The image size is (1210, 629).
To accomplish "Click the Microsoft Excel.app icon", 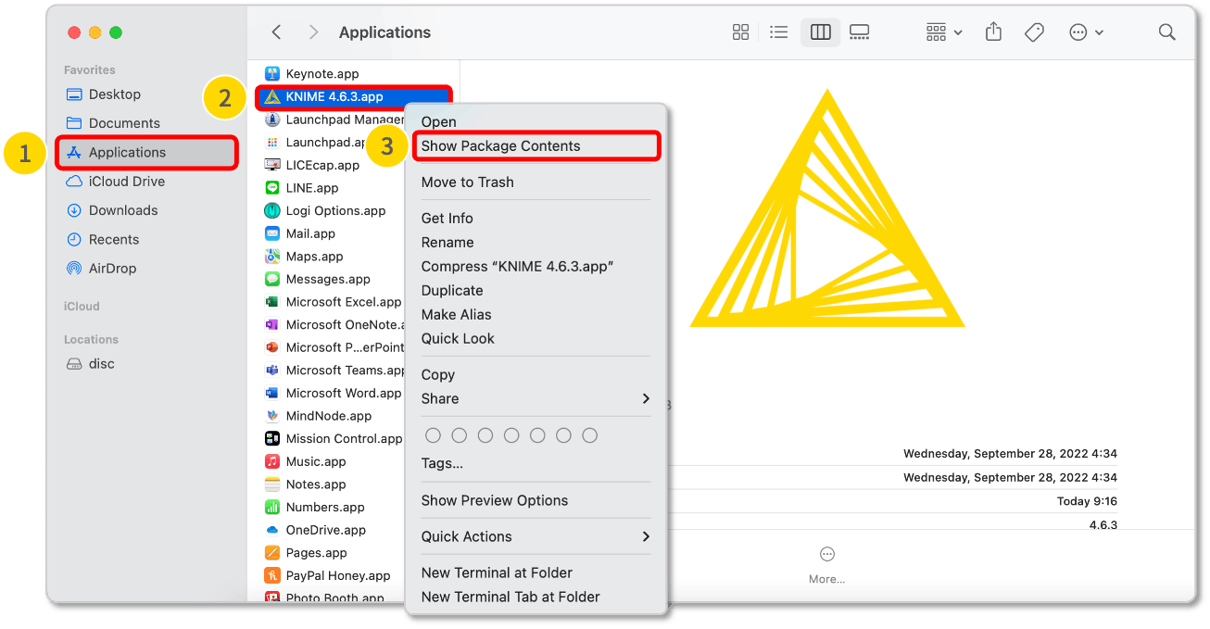I will pos(272,302).
